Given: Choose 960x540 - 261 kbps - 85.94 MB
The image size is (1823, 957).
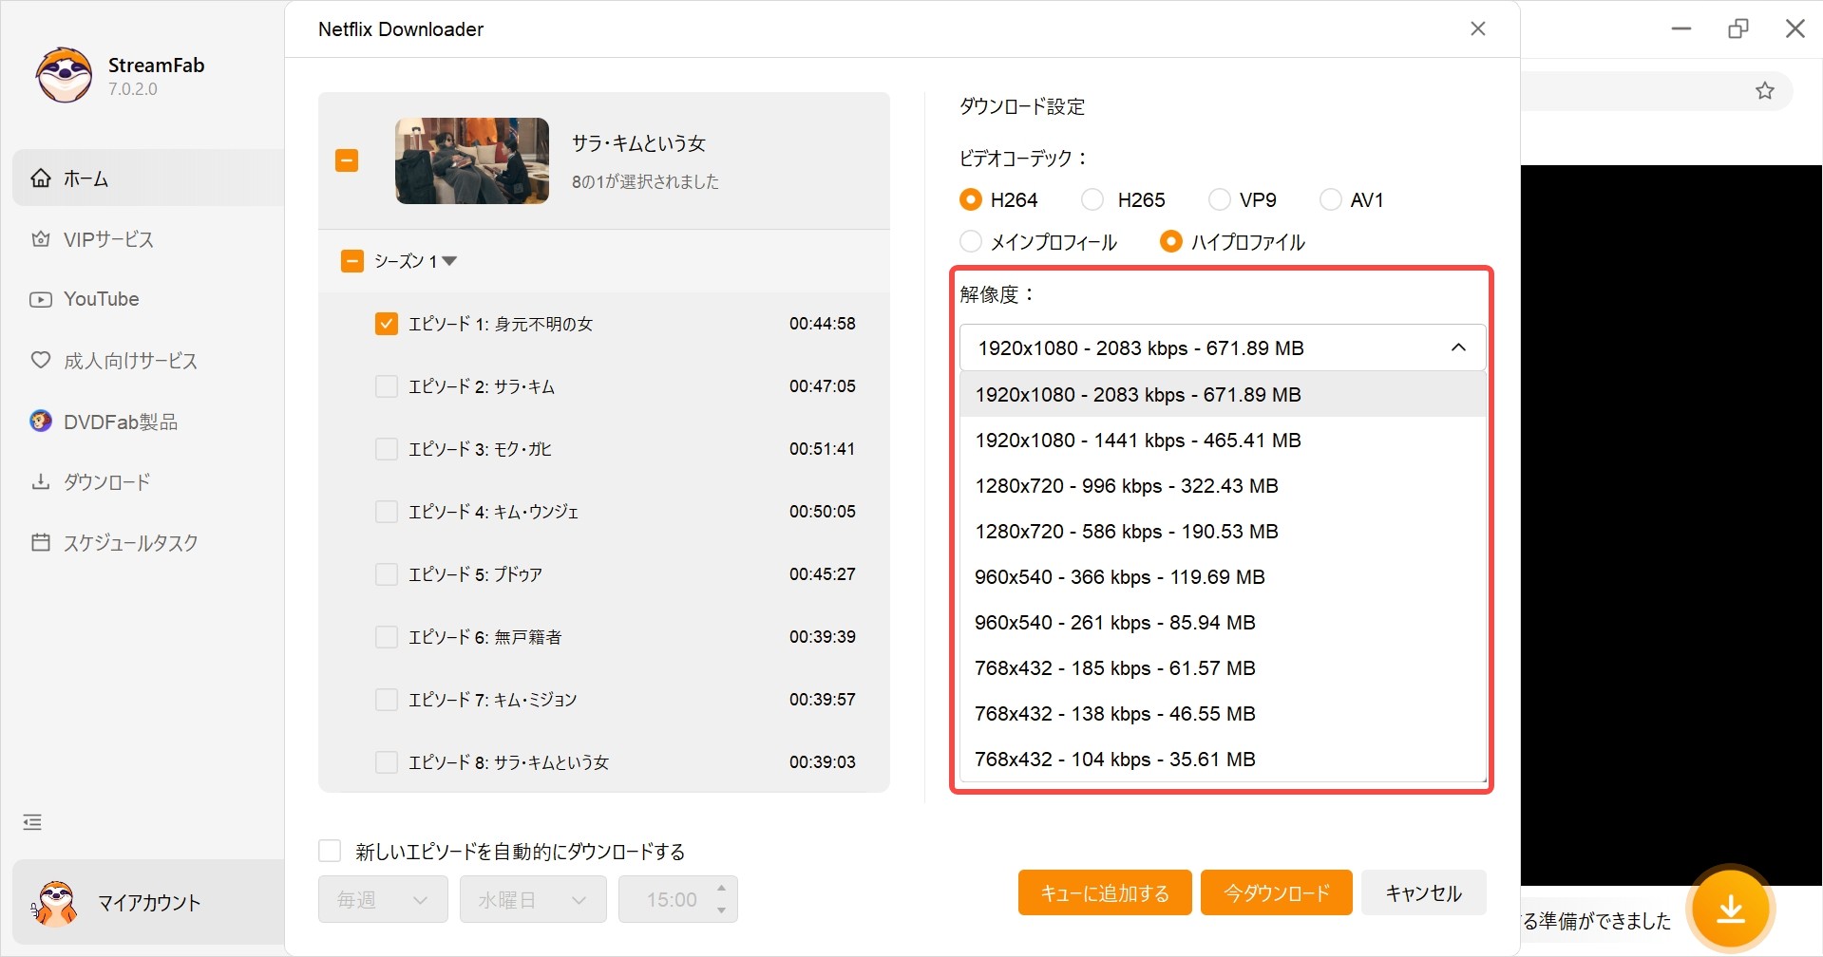Looking at the screenshot, I should [1223, 622].
